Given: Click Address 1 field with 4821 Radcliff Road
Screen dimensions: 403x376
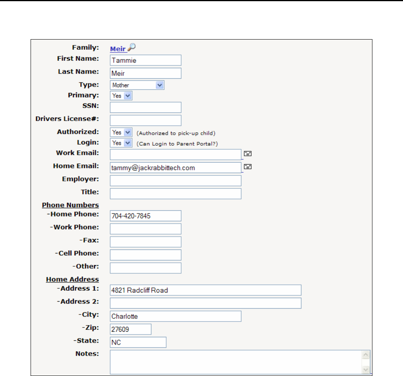Looking at the screenshot, I should tap(205, 290).
